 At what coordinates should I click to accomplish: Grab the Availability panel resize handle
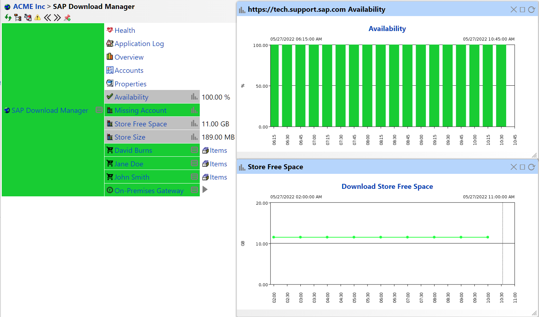coord(534,155)
